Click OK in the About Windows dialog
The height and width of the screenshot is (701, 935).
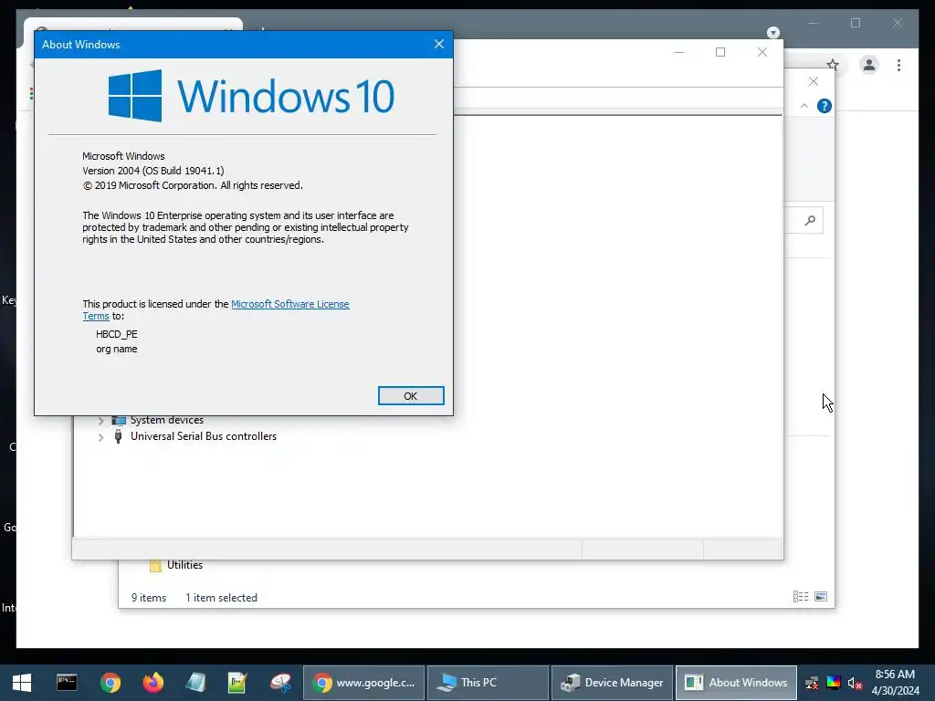click(x=411, y=396)
